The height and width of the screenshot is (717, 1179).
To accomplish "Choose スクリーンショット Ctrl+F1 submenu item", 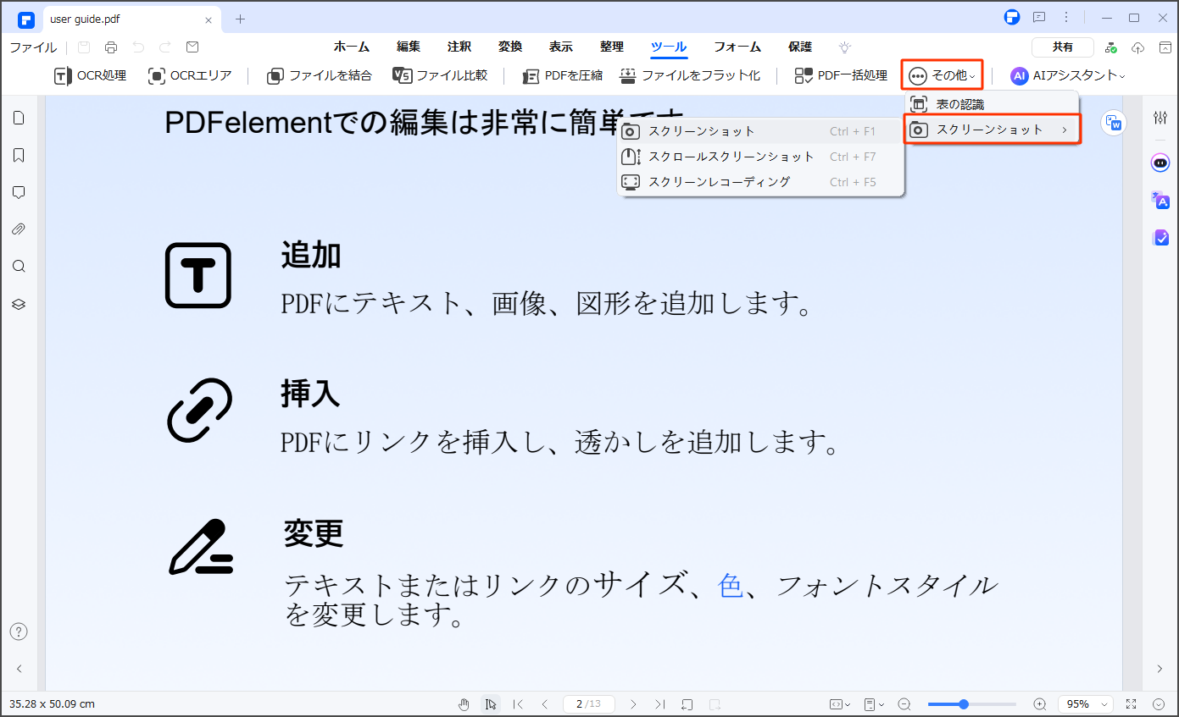I will [760, 131].
